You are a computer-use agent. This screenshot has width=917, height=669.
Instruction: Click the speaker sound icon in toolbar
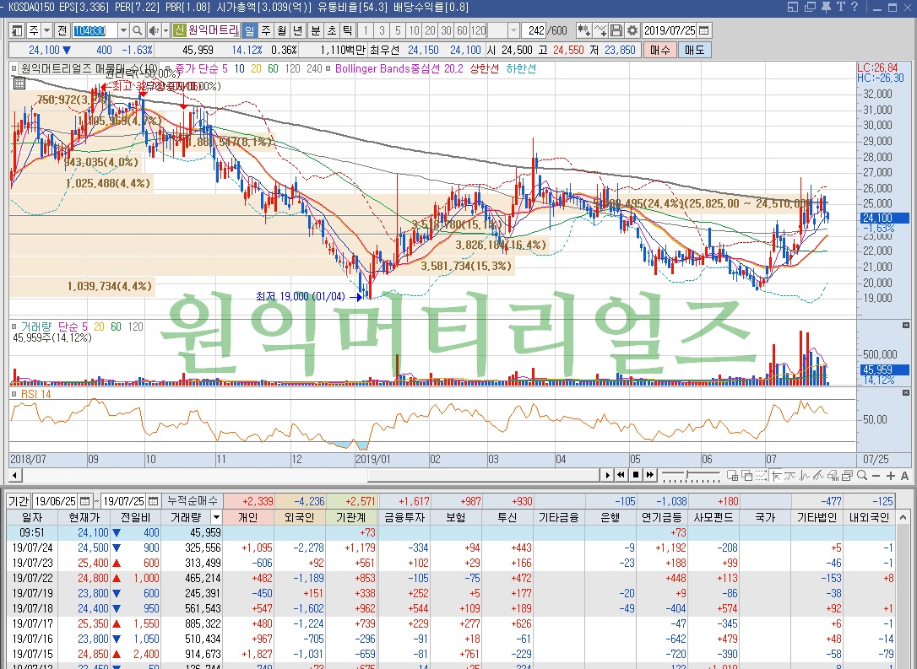point(154,30)
